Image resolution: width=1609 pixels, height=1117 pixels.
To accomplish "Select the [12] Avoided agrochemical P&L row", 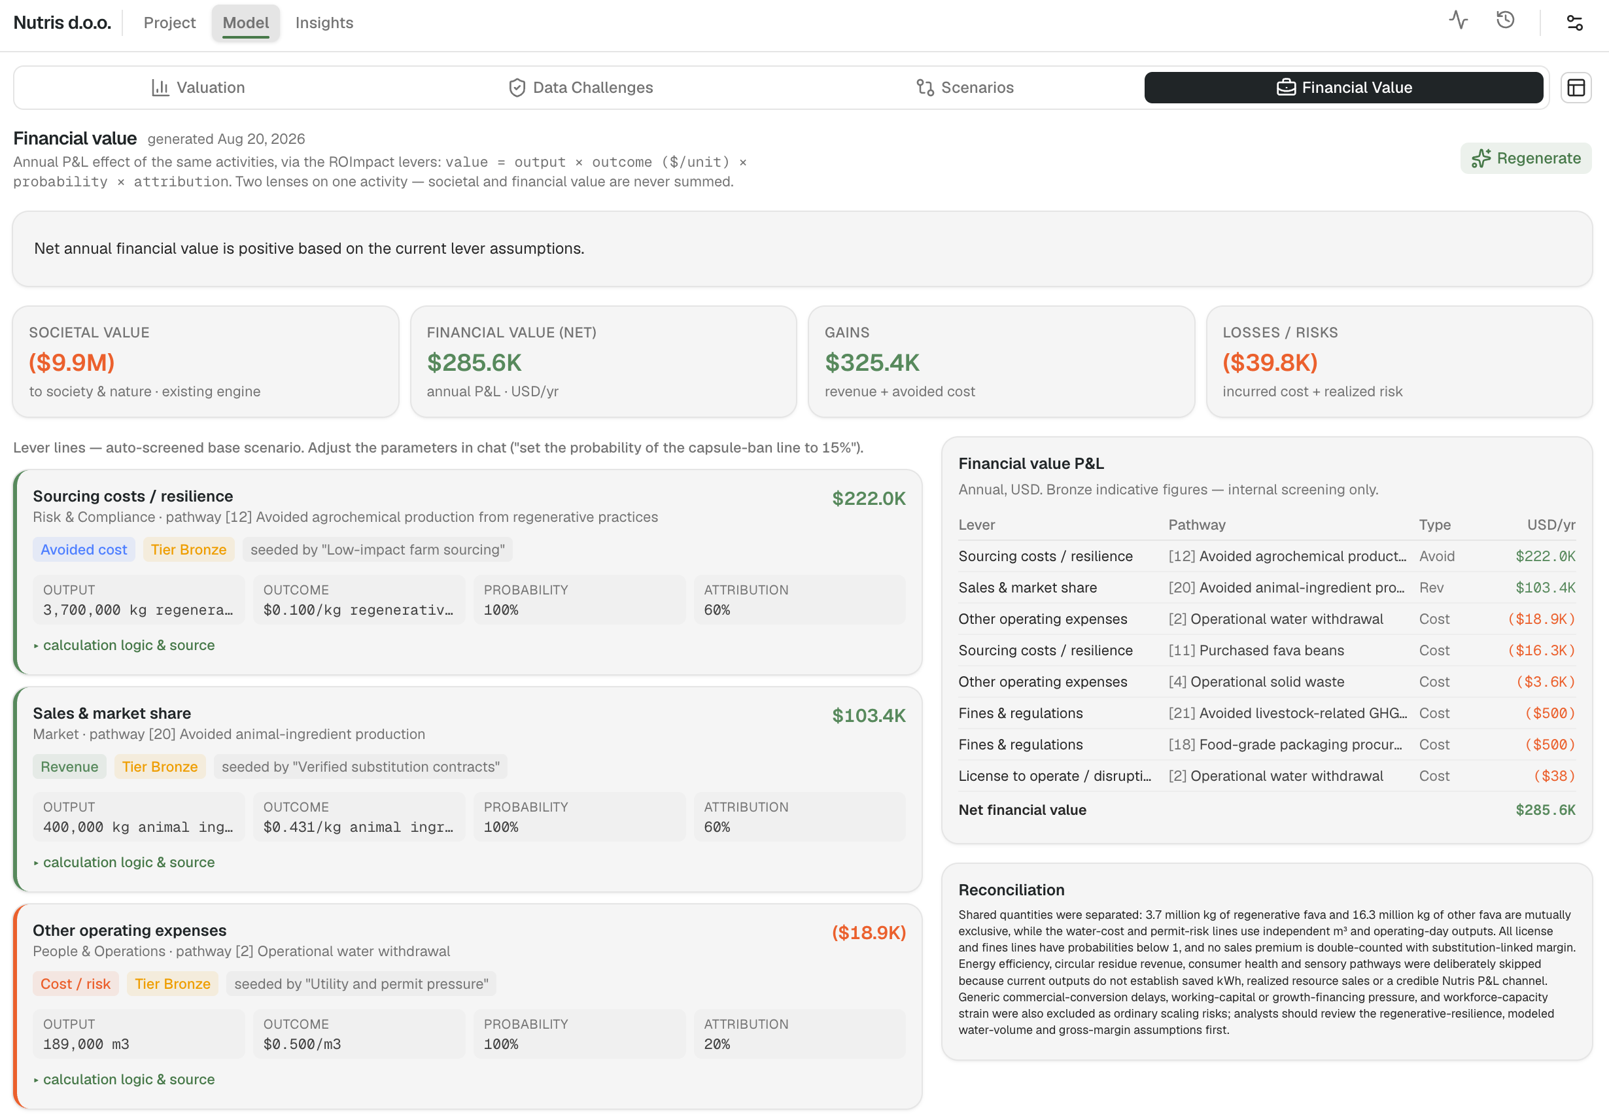I will [x=1267, y=556].
